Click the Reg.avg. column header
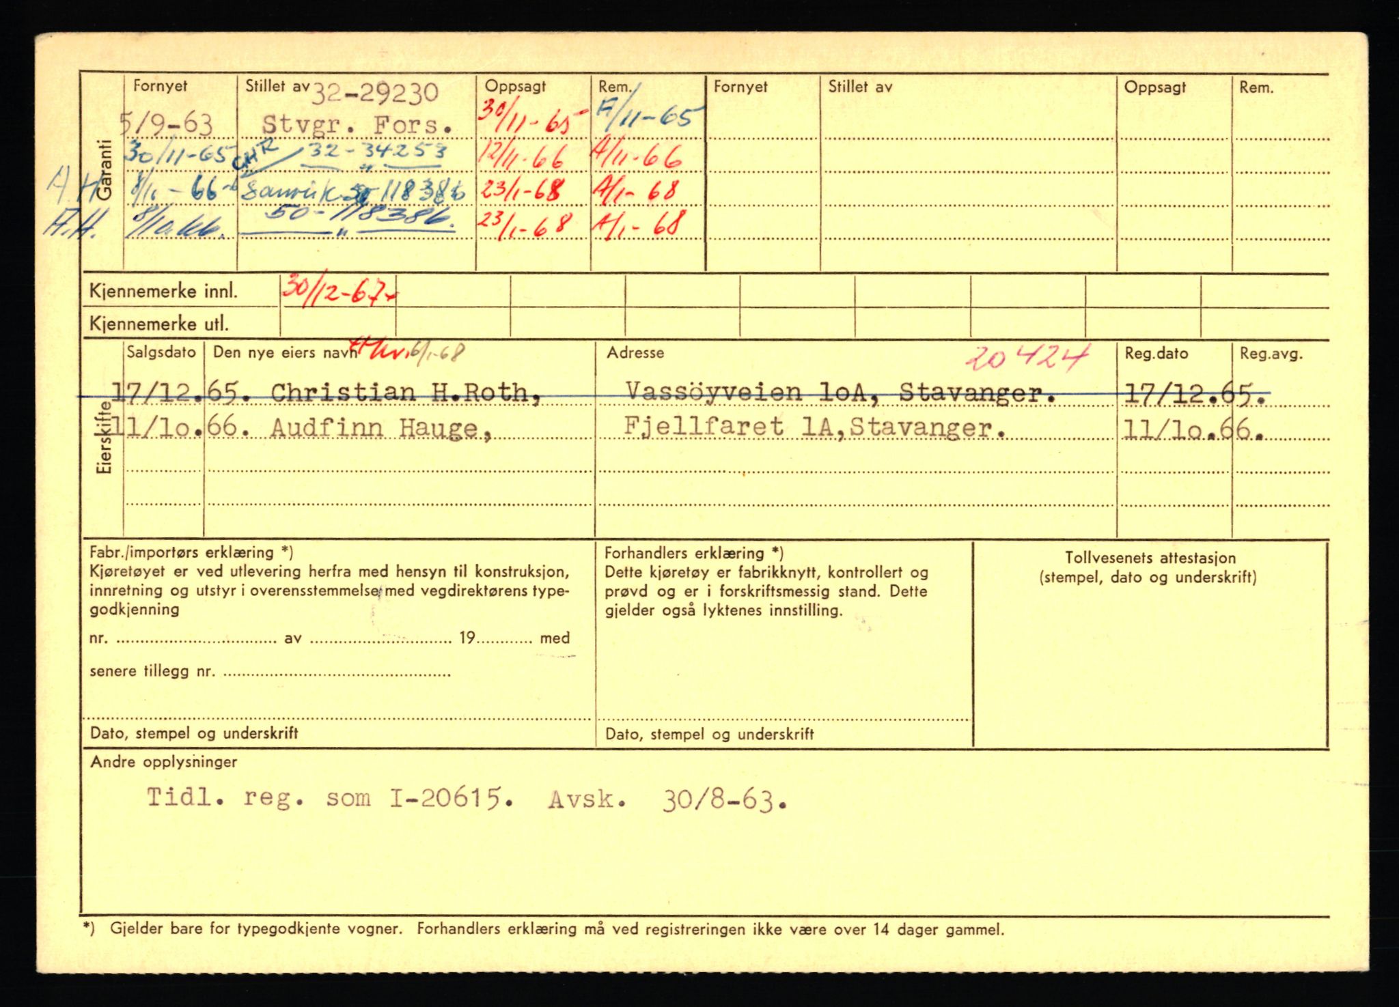The image size is (1399, 1007). pos(1271,354)
